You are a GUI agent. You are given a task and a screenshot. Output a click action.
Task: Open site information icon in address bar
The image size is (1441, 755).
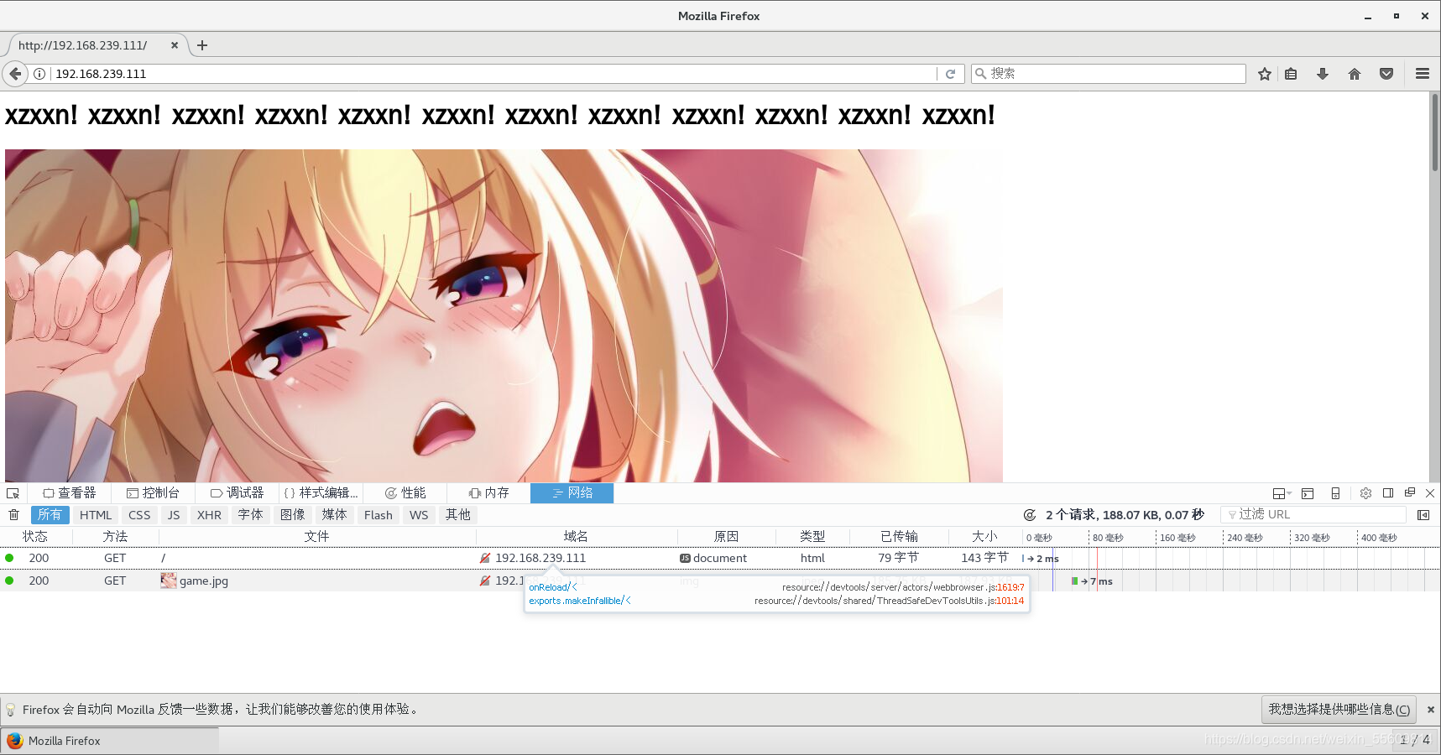point(39,74)
